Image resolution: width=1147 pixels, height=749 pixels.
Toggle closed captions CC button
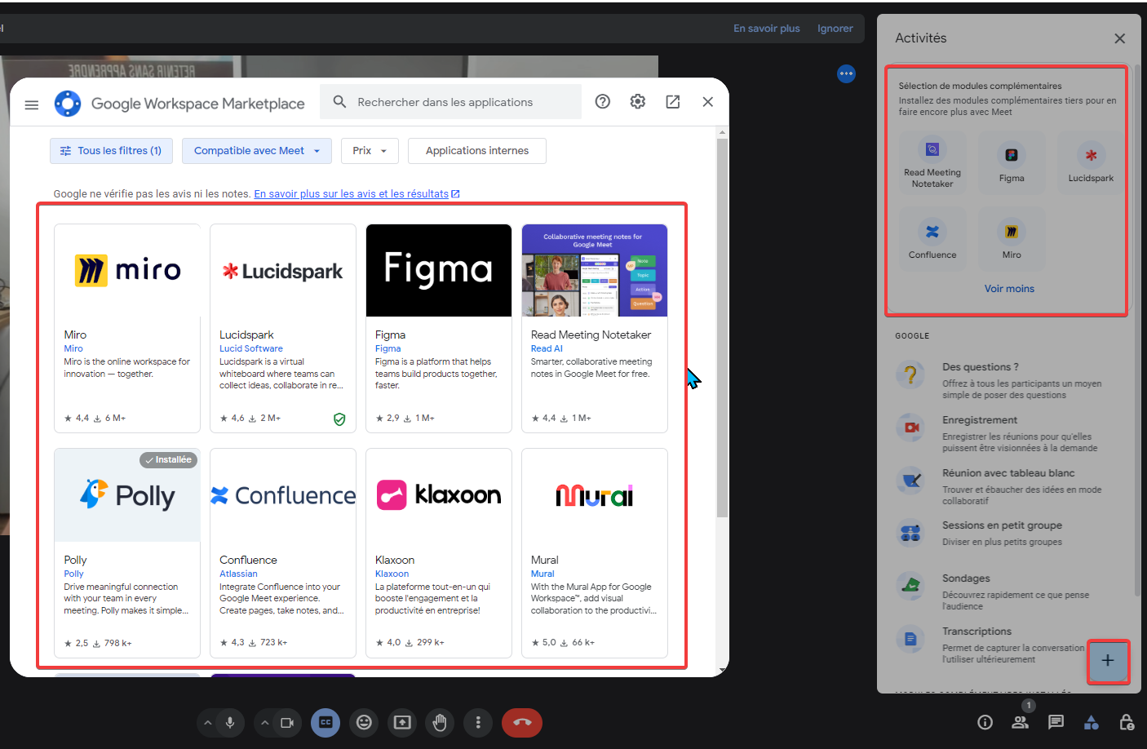click(x=325, y=723)
